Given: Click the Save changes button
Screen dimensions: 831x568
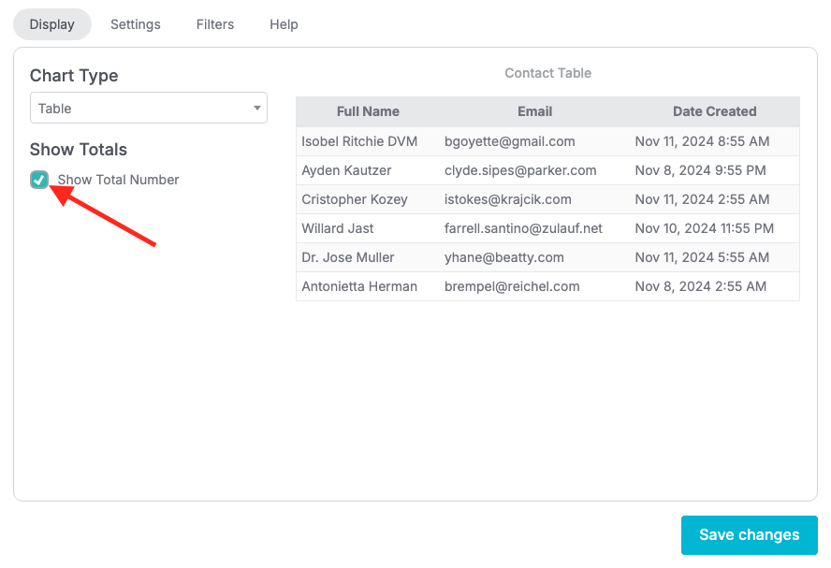Looking at the screenshot, I should pyautogui.click(x=749, y=534).
